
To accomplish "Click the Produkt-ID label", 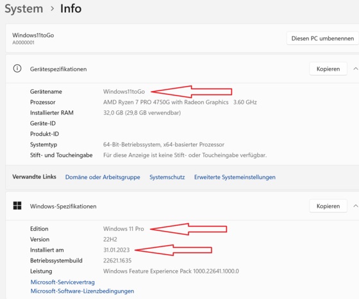I will 44,134.
